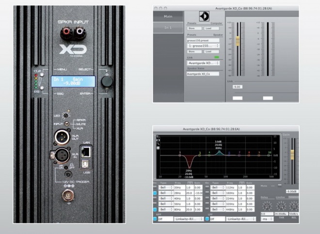The width and height of the screenshot is (320, 234).
Task: Toggle the Mute switch
Action: tap(279, 186)
